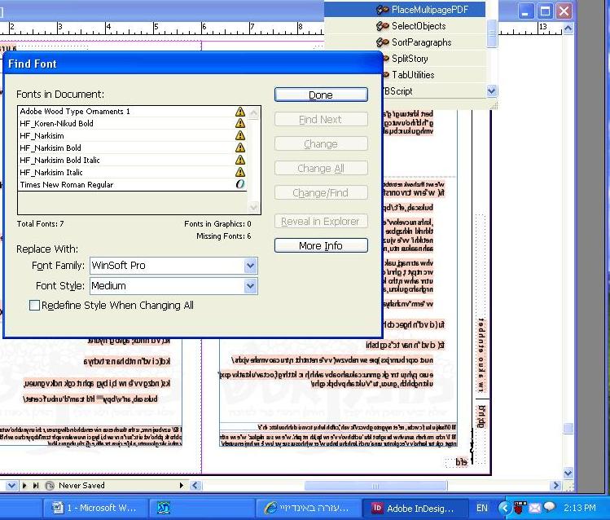This screenshot has width=610, height=520.
Task: Open the page number dropdown arrow
Action: [11, 485]
